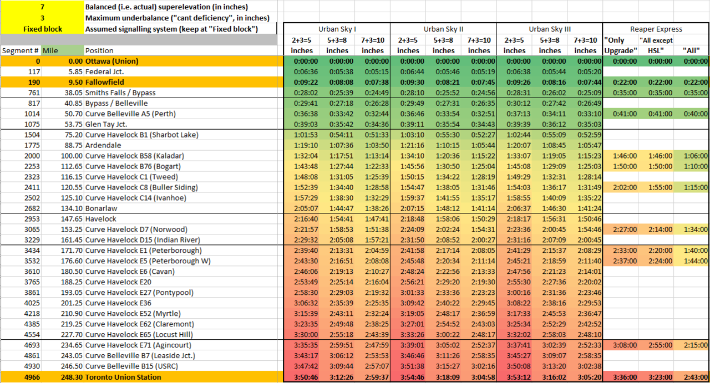Select the 2:43:00 Toronto arrival time cell
The height and width of the screenshot is (383, 710).
(691, 377)
